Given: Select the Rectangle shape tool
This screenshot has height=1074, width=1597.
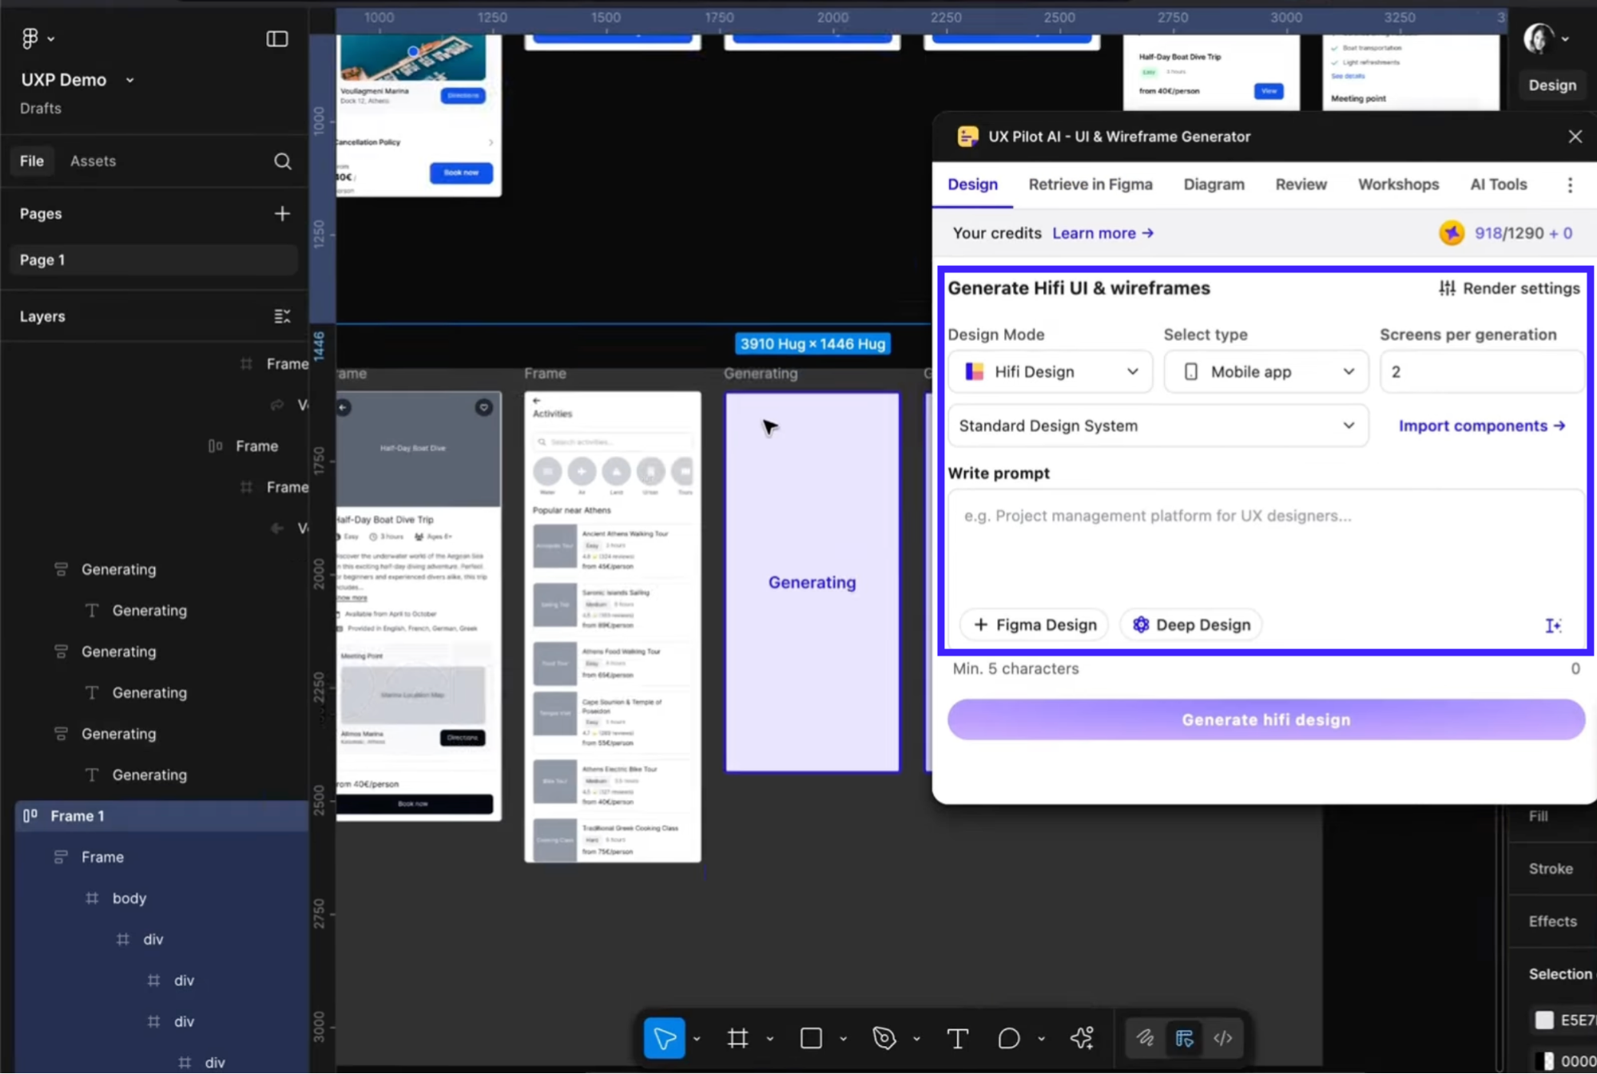Looking at the screenshot, I should click(811, 1038).
